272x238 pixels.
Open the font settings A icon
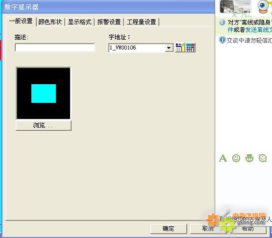pyautogui.click(x=223, y=158)
